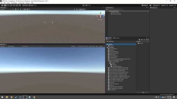Select the Scenes folder under Assets tree
This screenshot has height=99, width=177.
pyautogui.click(x=112, y=46)
